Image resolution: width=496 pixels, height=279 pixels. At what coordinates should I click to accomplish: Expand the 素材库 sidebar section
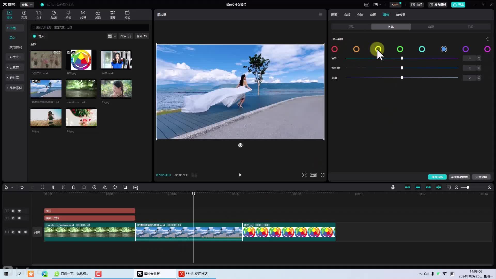pos(14,78)
